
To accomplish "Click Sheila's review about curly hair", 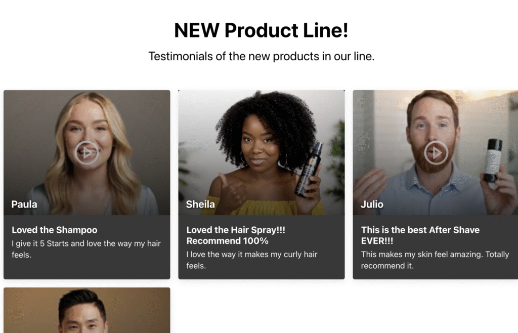I will coord(252,260).
